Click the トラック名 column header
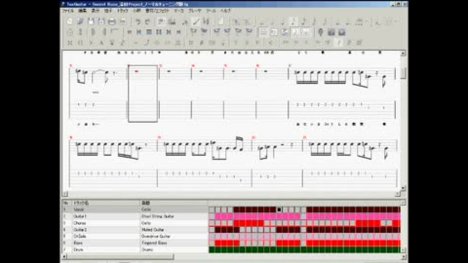The image size is (468, 263). pyautogui.click(x=106, y=203)
